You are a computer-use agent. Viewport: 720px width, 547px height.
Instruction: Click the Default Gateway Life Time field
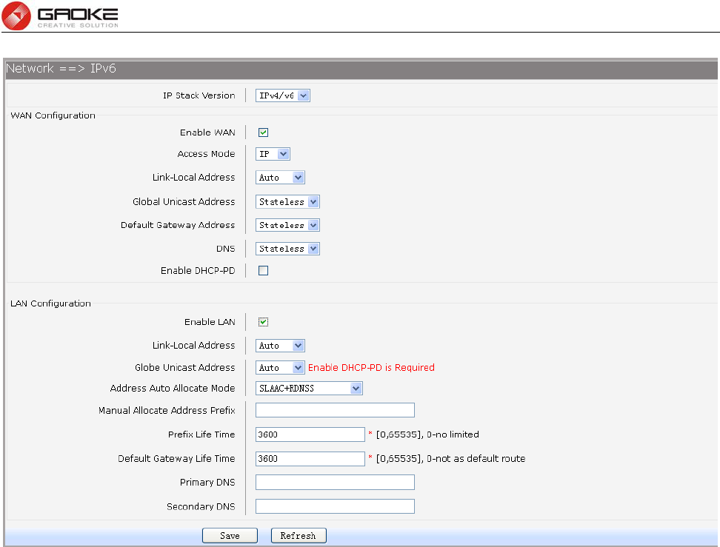(310, 459)
